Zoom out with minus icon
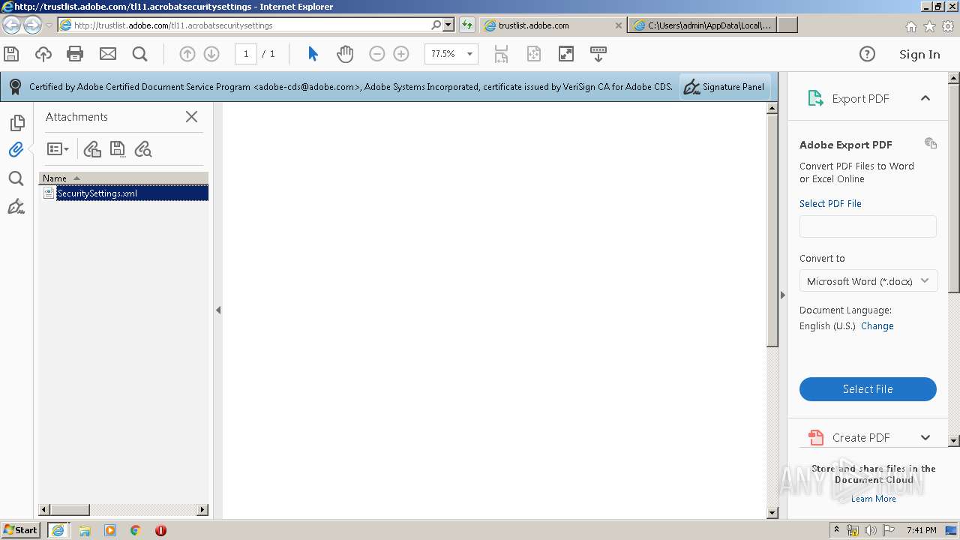 pyautogui.click(x=377, y=54)
